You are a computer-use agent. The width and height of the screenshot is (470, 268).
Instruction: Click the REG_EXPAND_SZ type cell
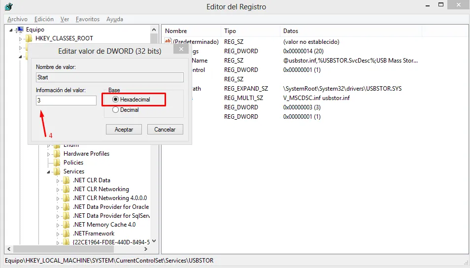(x=246, y=89)
